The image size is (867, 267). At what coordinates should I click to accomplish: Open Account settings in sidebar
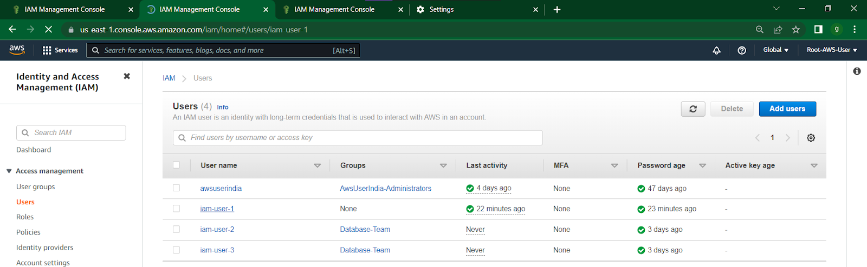(x=43, y=263)
